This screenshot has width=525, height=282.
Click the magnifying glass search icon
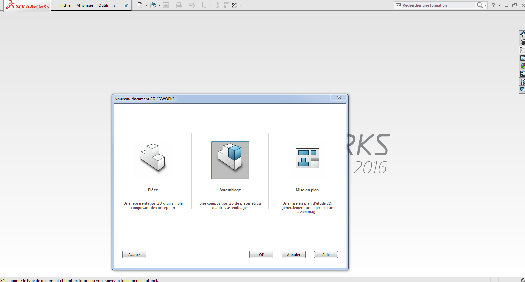480,5
